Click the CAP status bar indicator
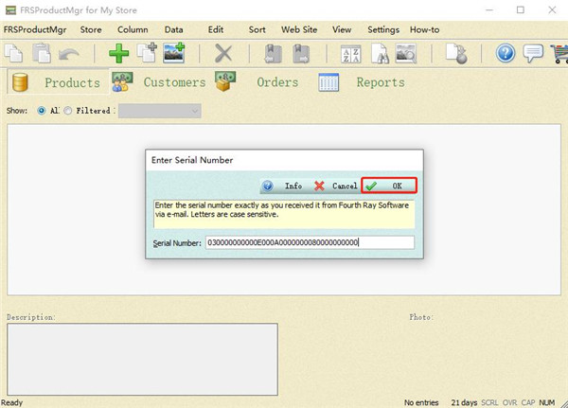Viewport: 568px width, 408px height. pos(528,402)
